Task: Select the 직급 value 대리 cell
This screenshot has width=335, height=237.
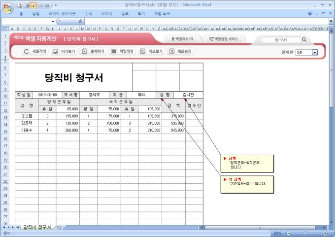Action: [141, 95]
